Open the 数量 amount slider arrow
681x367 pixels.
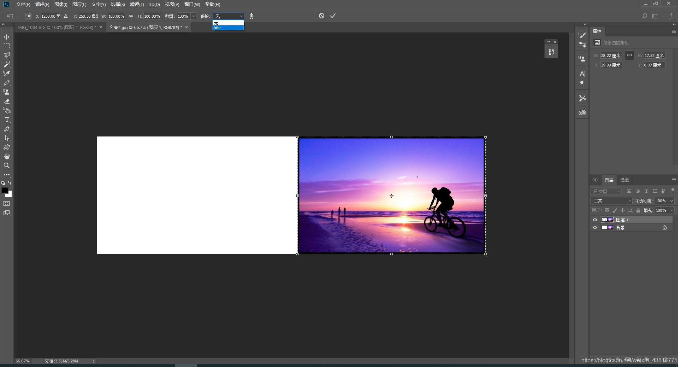pyautogui.click(x=193, y=16)
